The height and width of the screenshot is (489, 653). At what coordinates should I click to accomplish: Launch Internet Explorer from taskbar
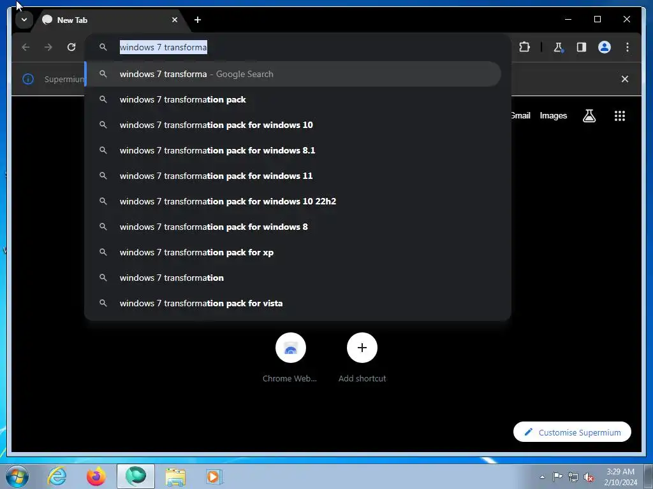click(57, 476)
